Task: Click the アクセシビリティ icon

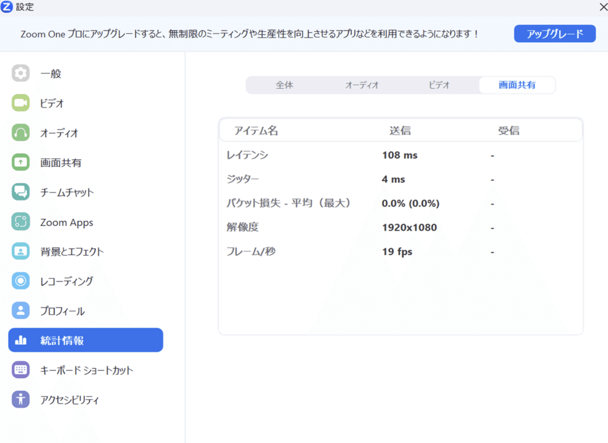Action: click(21, 400)
